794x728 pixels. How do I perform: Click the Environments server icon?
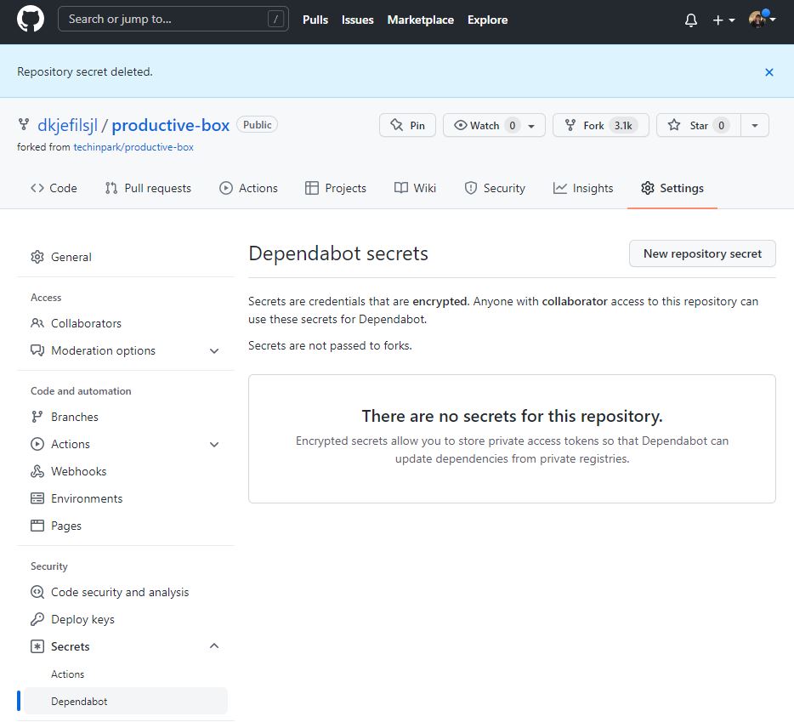point(37,498)
